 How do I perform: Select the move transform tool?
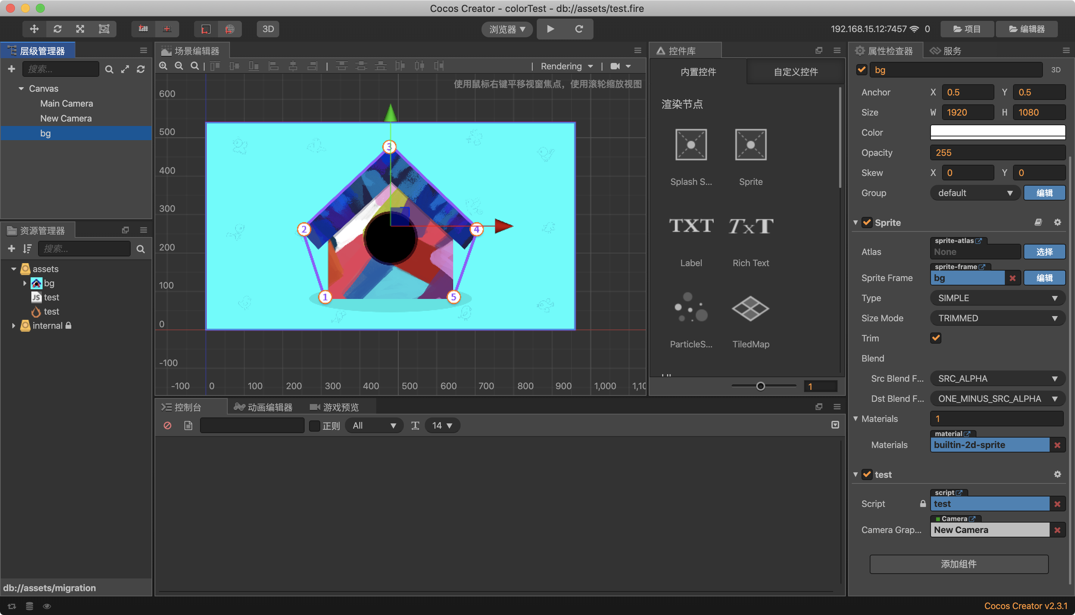[34, 29]
